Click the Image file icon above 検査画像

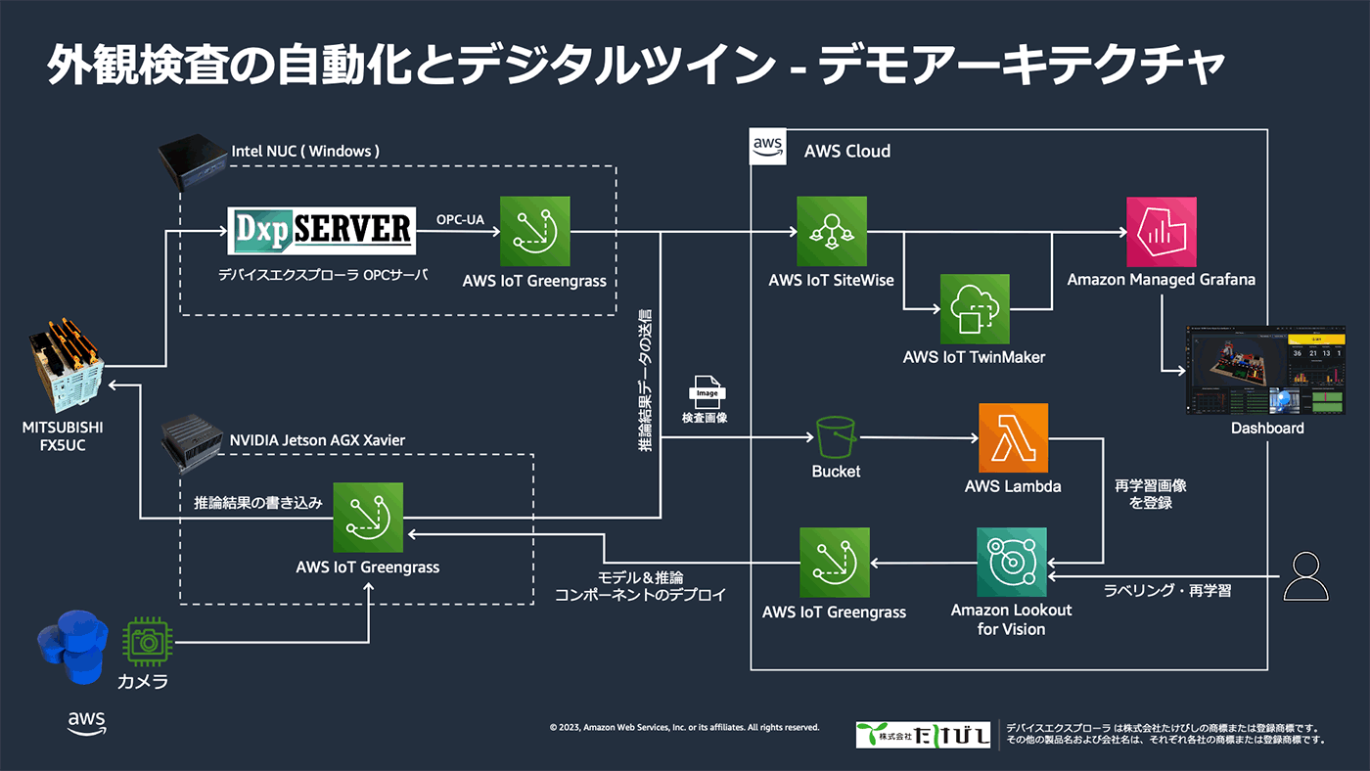(x=706, y=393)
